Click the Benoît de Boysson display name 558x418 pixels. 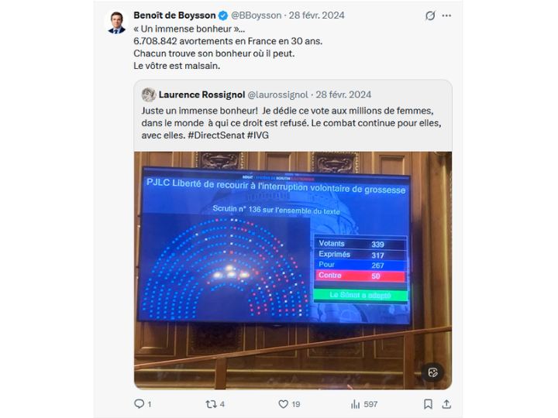[x=174, y=15]
